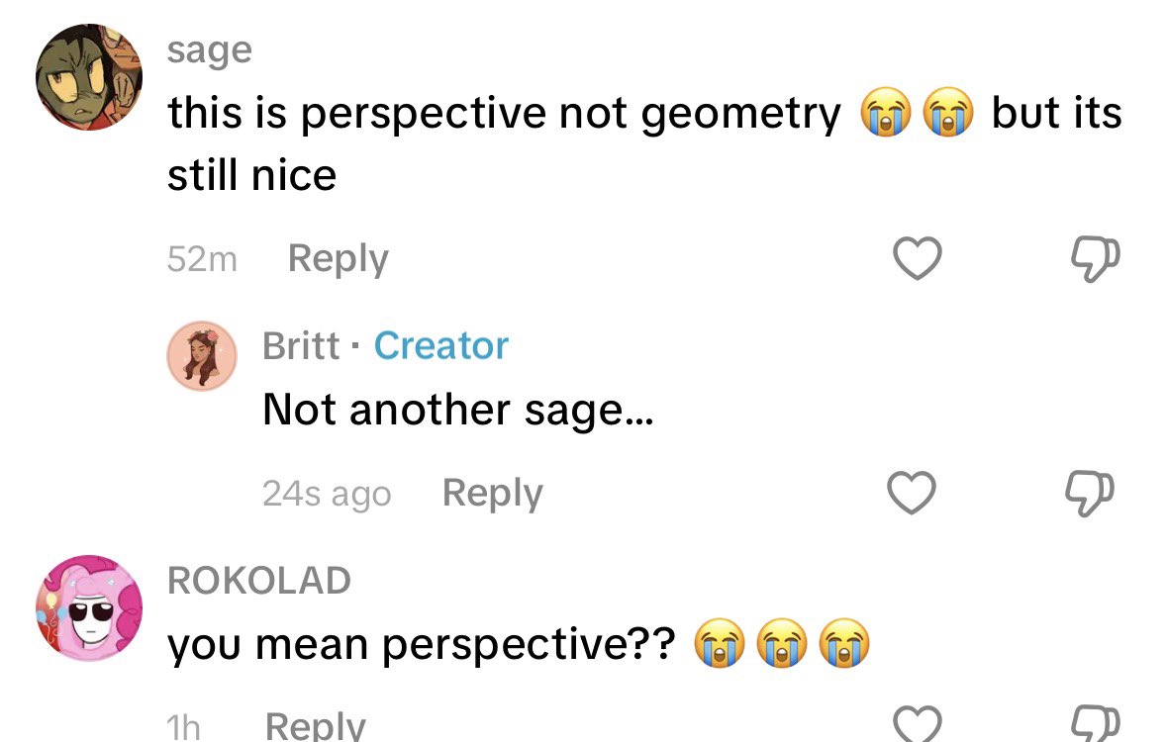The height and width of the screenshot is (742, 1167).
Task: Dislike Britt's reply with thumbs-down icon
Action: [1090, 494]
